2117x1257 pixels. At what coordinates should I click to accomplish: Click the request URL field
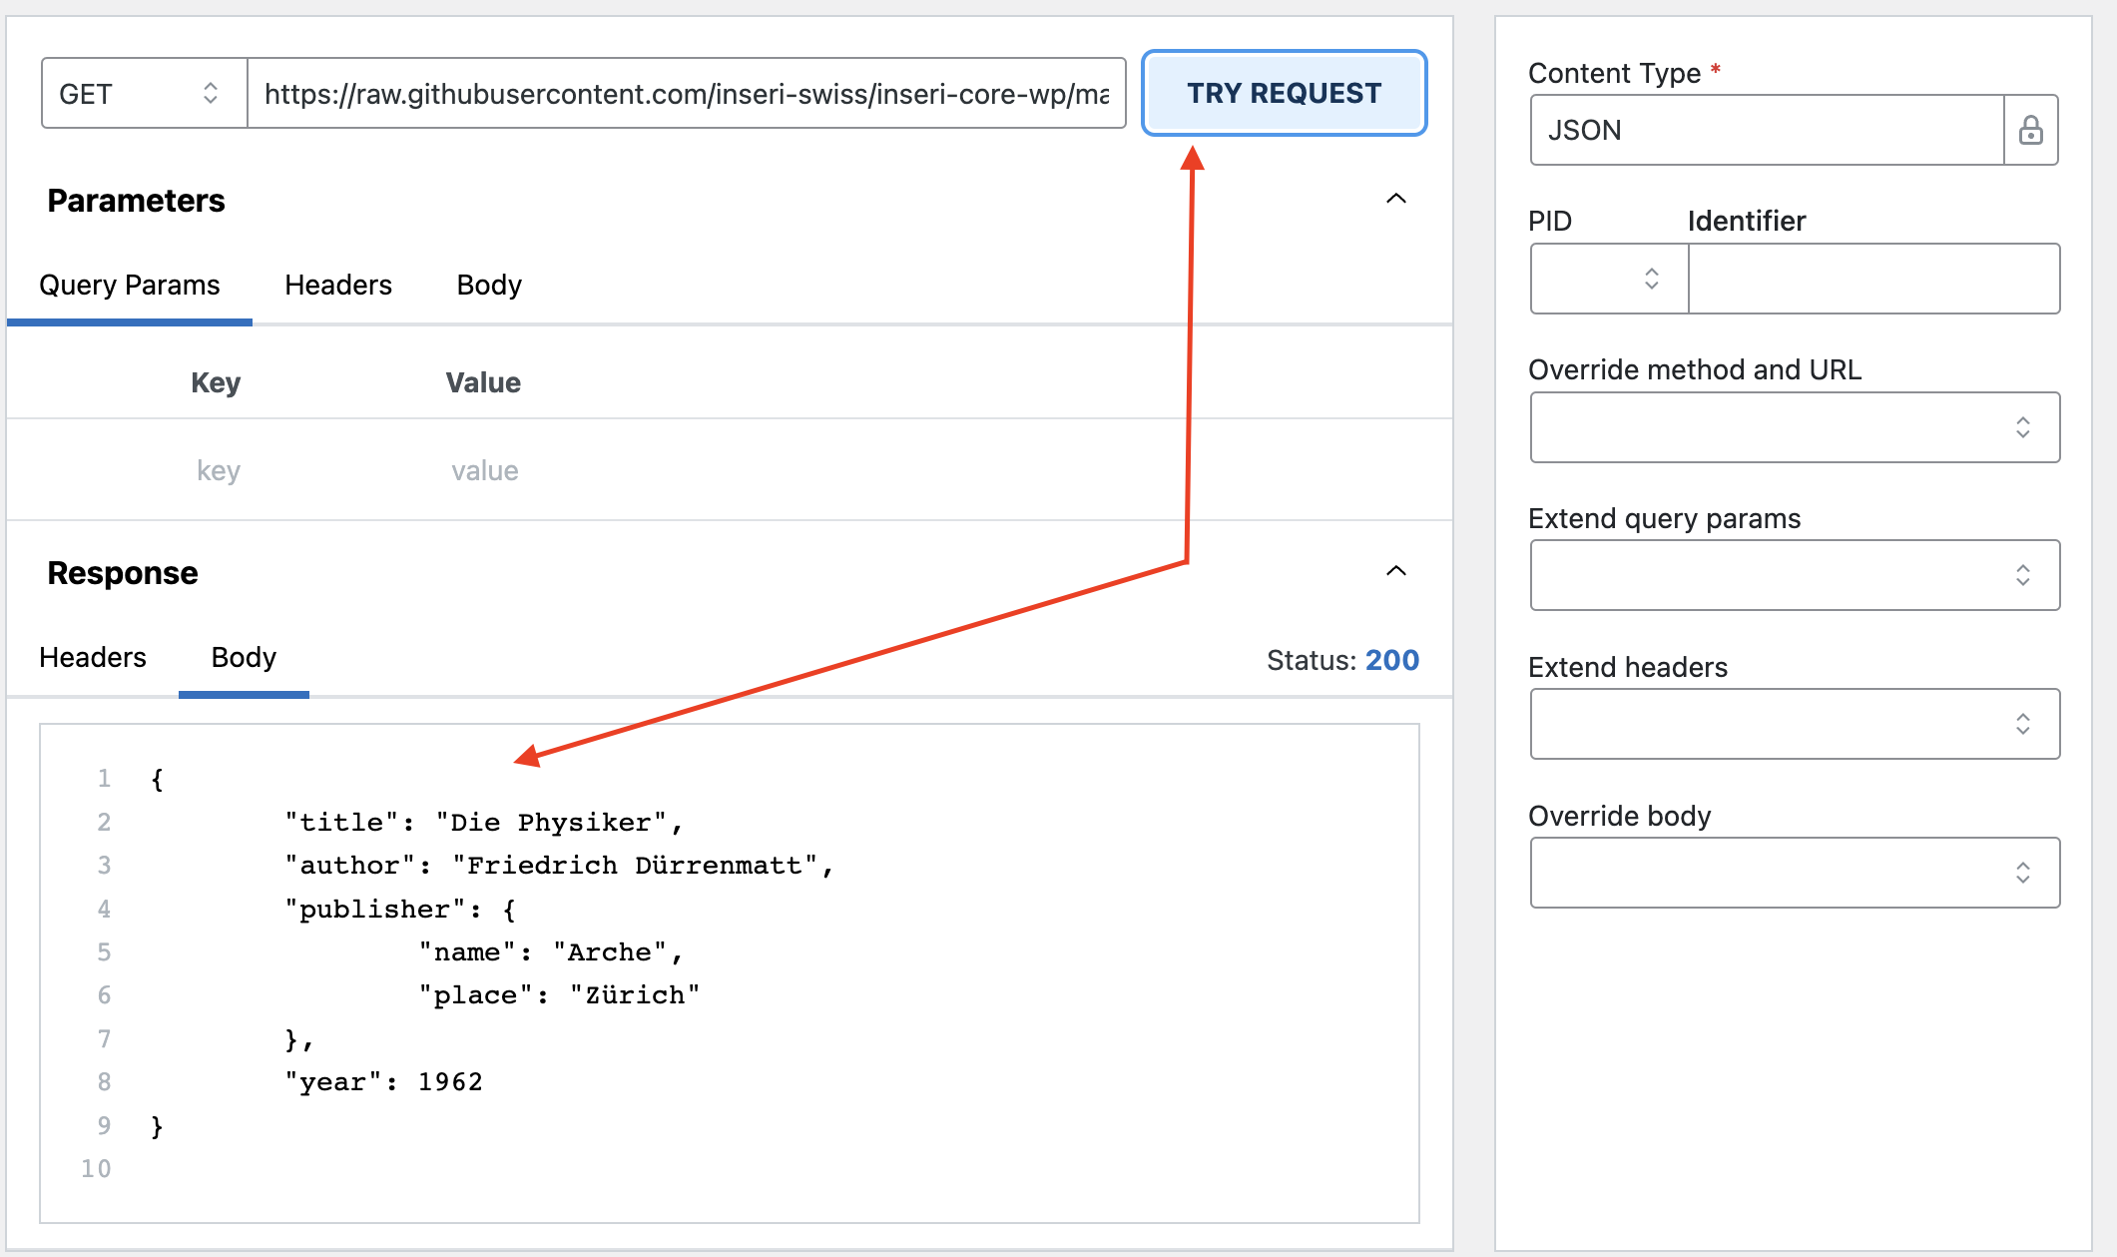pyautogui.click(x=689, y=93)
